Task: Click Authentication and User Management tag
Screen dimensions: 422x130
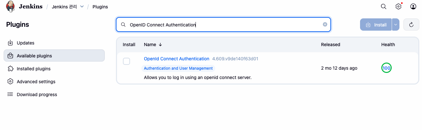Action: coord(178,68)
